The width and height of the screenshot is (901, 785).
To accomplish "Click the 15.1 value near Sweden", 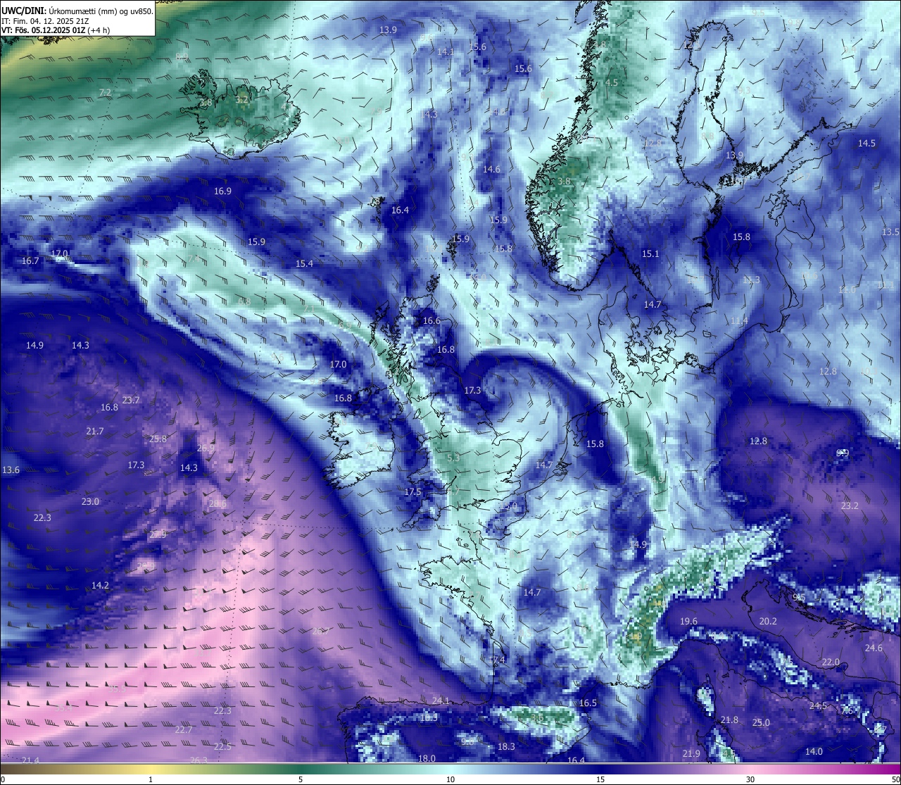I will pyautogui.click(x=650, y=253).
